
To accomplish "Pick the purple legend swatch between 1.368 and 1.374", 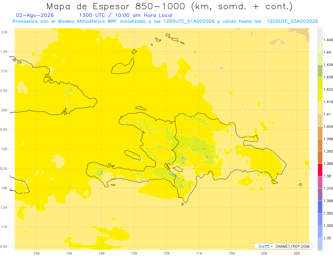I will coord(320,195).
